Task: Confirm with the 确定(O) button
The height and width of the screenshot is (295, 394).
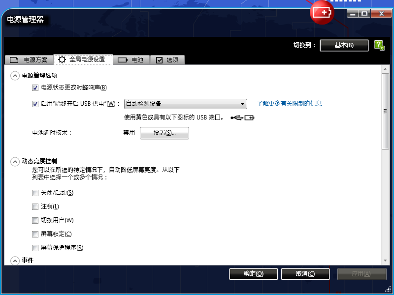Action: [254, 274]
